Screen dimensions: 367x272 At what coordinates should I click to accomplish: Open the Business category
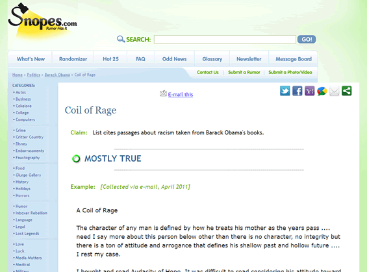(x=23, y=99)
